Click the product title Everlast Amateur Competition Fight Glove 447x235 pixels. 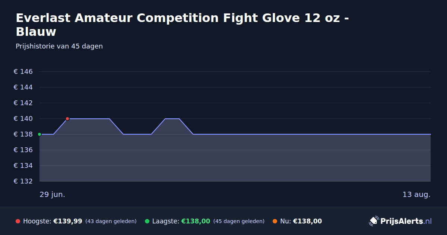point(183,25)
